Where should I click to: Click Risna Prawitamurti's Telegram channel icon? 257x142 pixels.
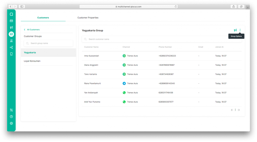pos(124,83)
